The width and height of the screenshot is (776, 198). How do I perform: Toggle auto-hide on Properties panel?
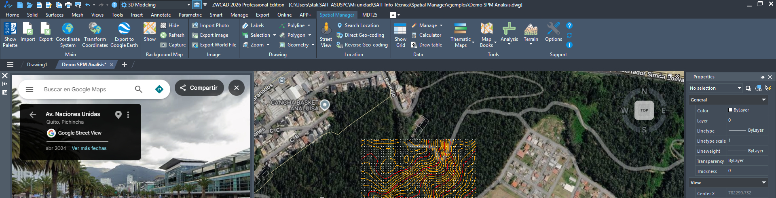click(x=762, y=77)
